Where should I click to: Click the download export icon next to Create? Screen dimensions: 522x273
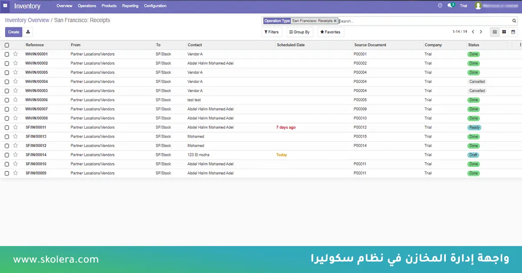point(28,32)
